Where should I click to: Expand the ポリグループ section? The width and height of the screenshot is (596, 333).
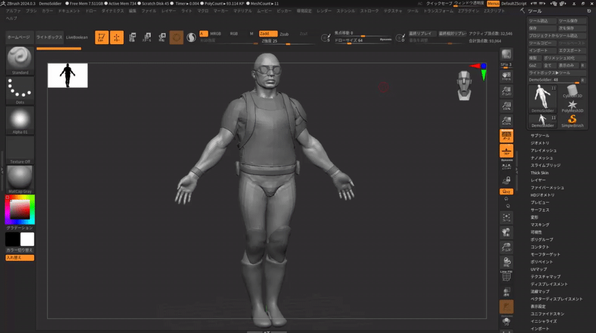(x=542, y=239)
